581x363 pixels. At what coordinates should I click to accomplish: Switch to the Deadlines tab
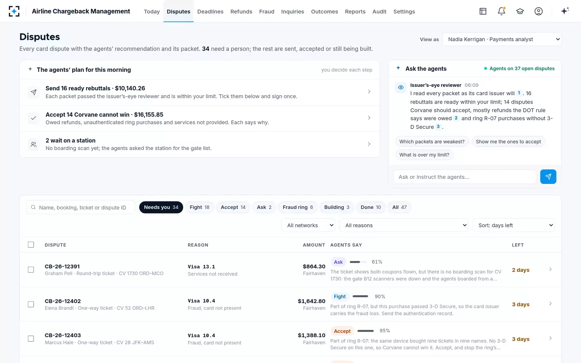coord(210,12)
